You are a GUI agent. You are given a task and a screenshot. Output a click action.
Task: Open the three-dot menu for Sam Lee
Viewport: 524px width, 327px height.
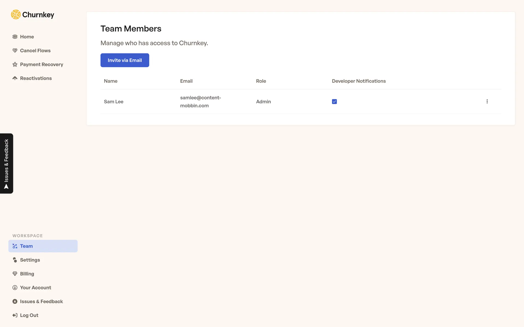487,102
